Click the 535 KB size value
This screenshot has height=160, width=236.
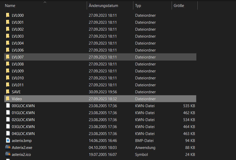click(189, 106)
